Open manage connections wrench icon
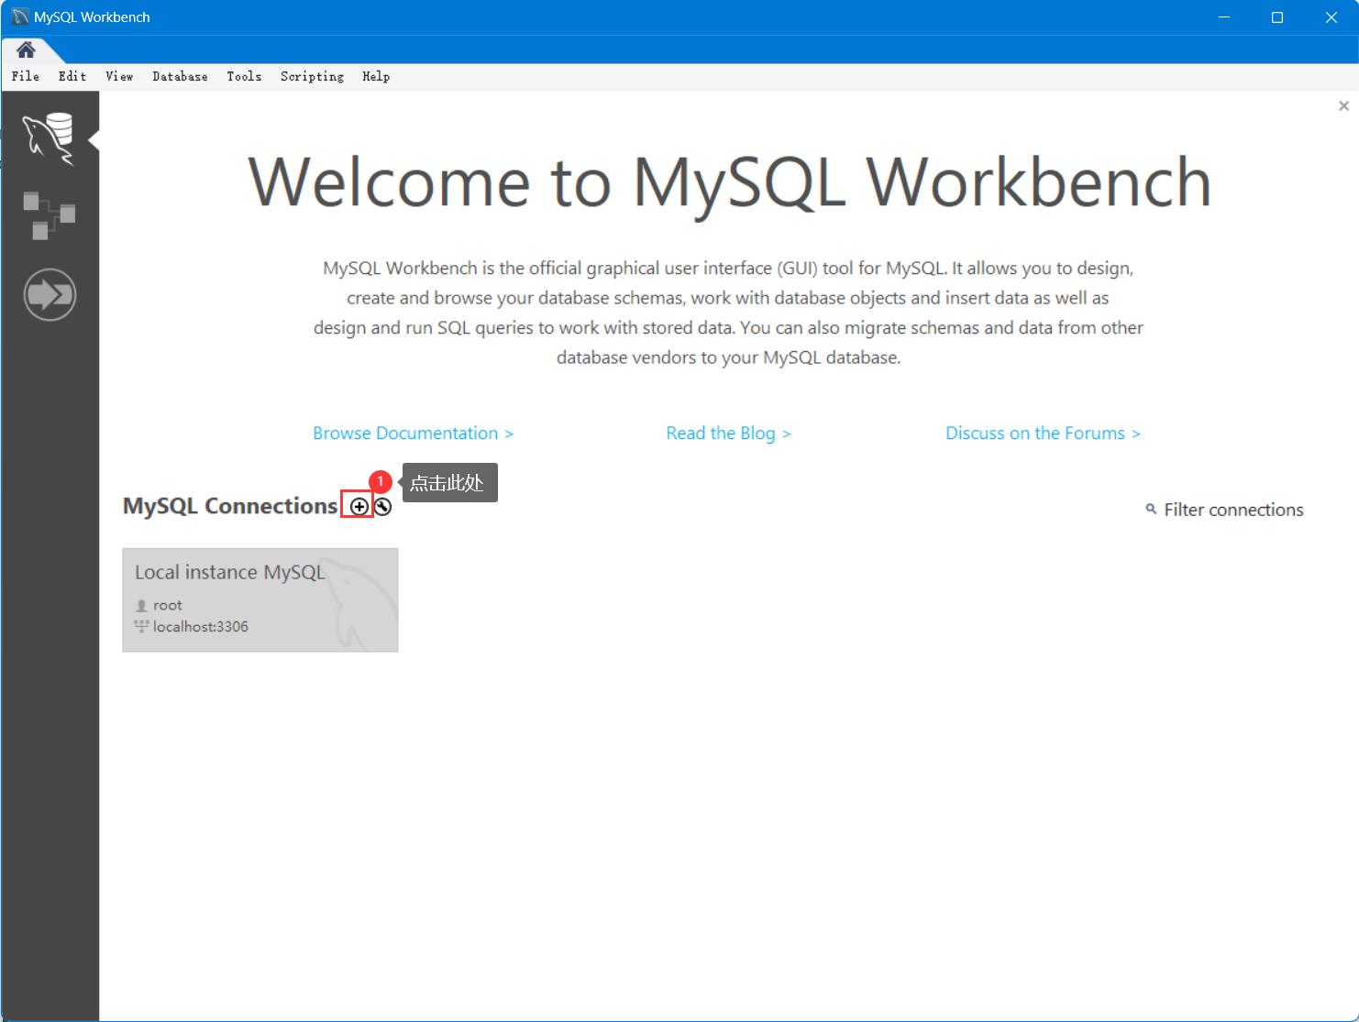 383,507
